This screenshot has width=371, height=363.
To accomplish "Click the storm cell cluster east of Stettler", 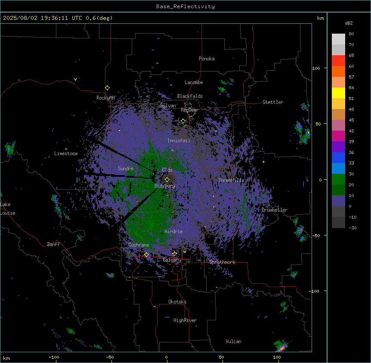I will point(303,132).
